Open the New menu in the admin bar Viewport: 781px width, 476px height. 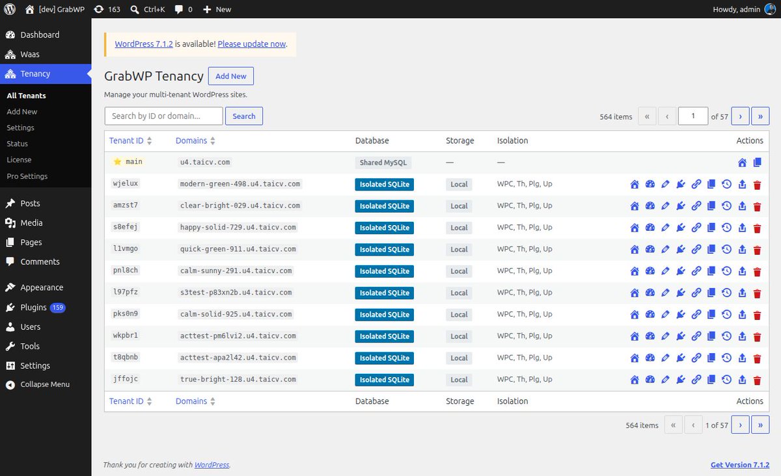(x=217, y=9)
